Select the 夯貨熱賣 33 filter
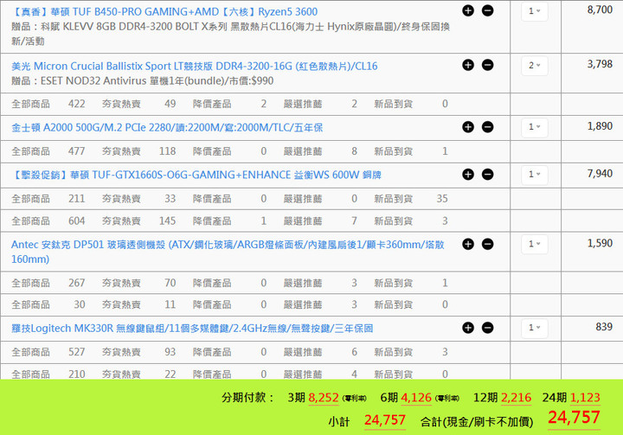 [138, 199]
